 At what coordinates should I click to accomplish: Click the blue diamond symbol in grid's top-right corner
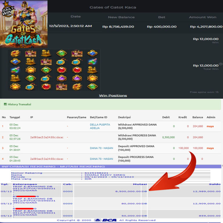click(92, 53)
